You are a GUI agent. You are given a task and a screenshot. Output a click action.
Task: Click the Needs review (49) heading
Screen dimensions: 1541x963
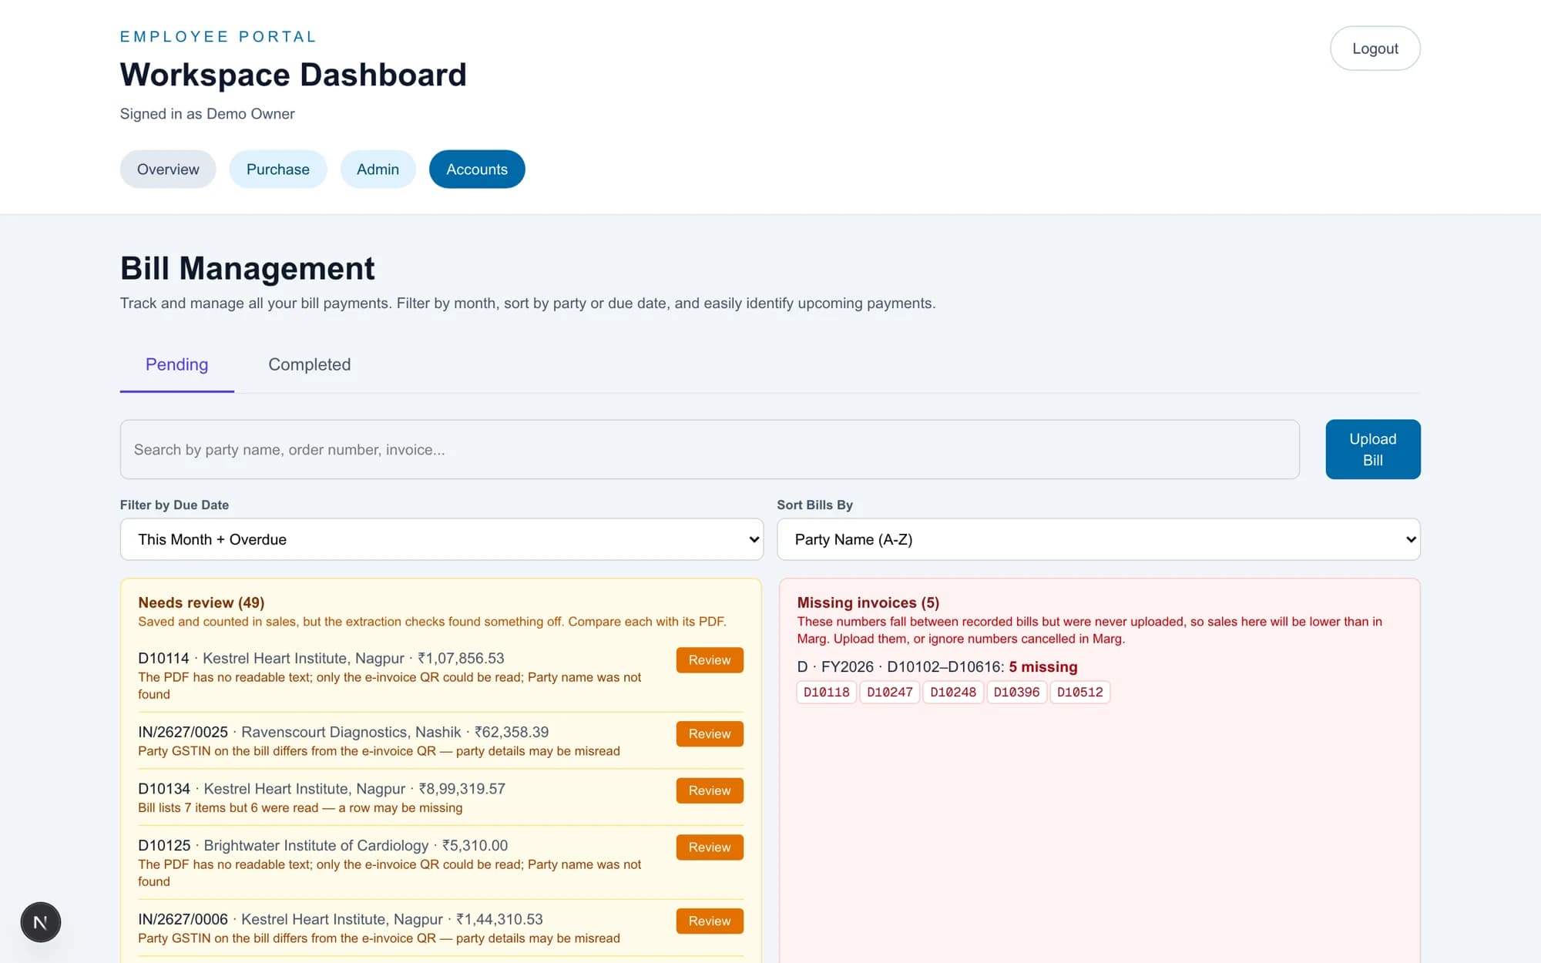(x=201, y=602)
